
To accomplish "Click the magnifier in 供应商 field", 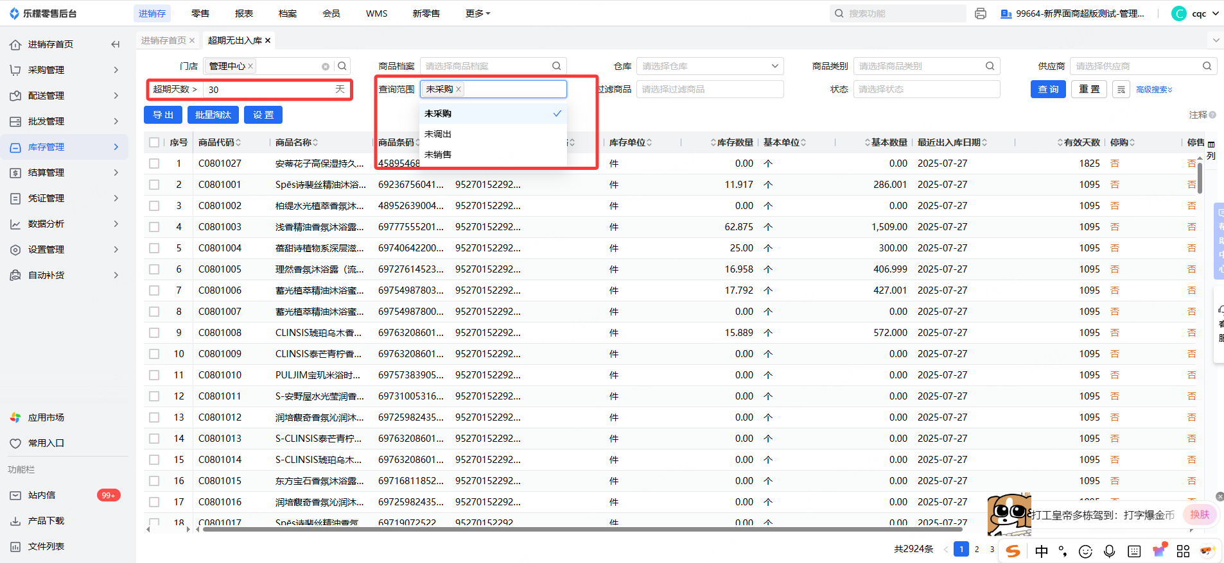I will pyautogui.click(x=1207, y=66).
